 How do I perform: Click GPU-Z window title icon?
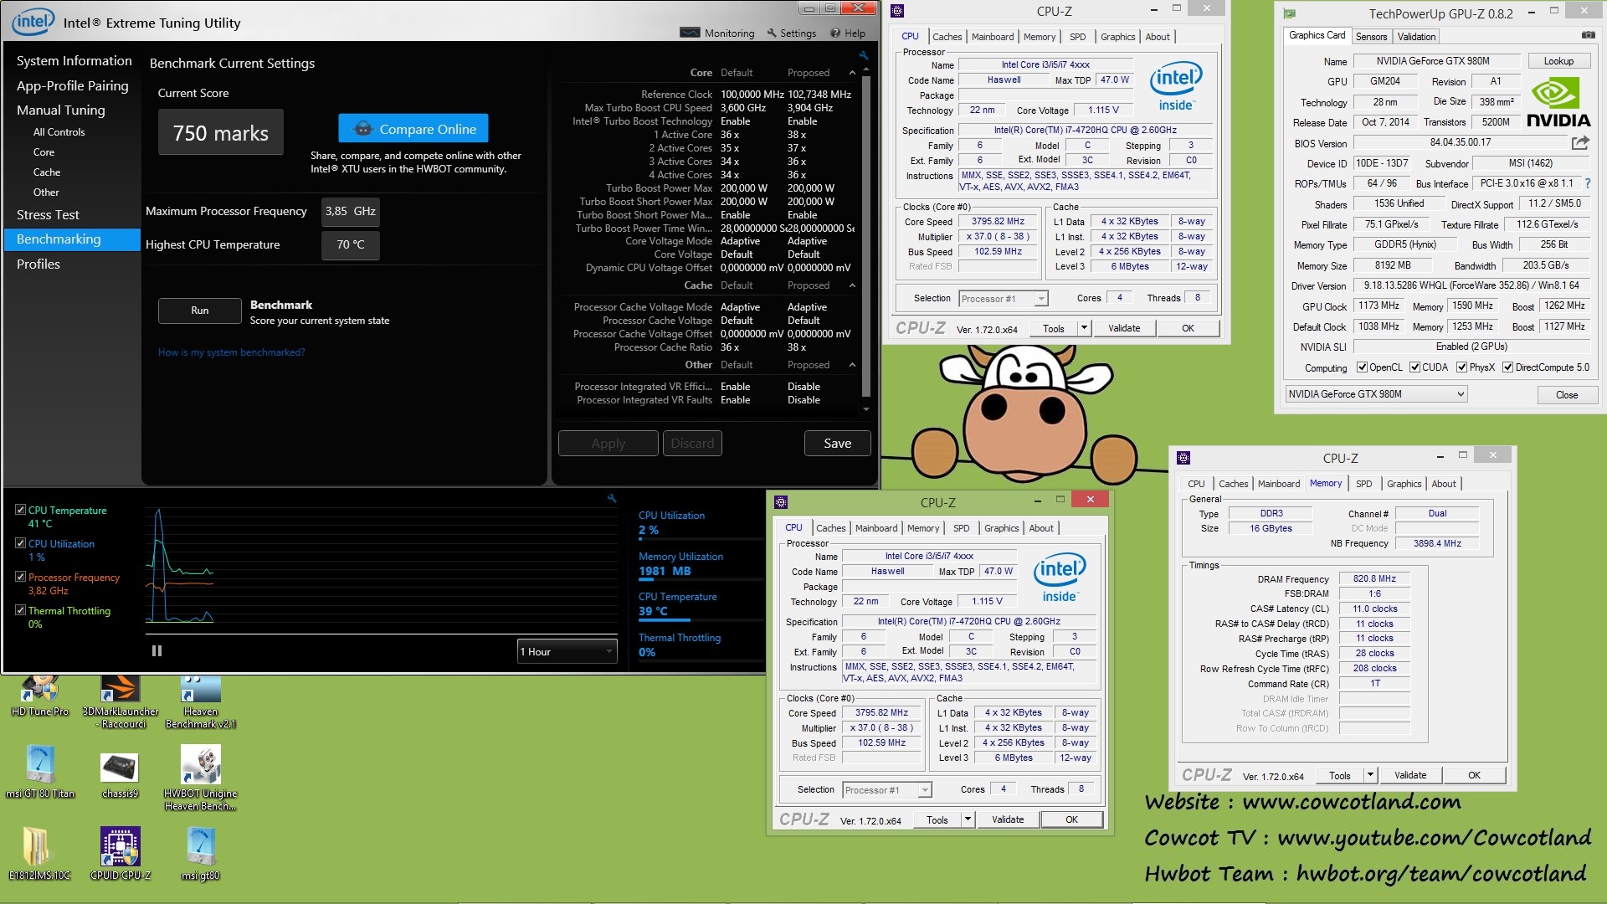(x=1290, y=13)
